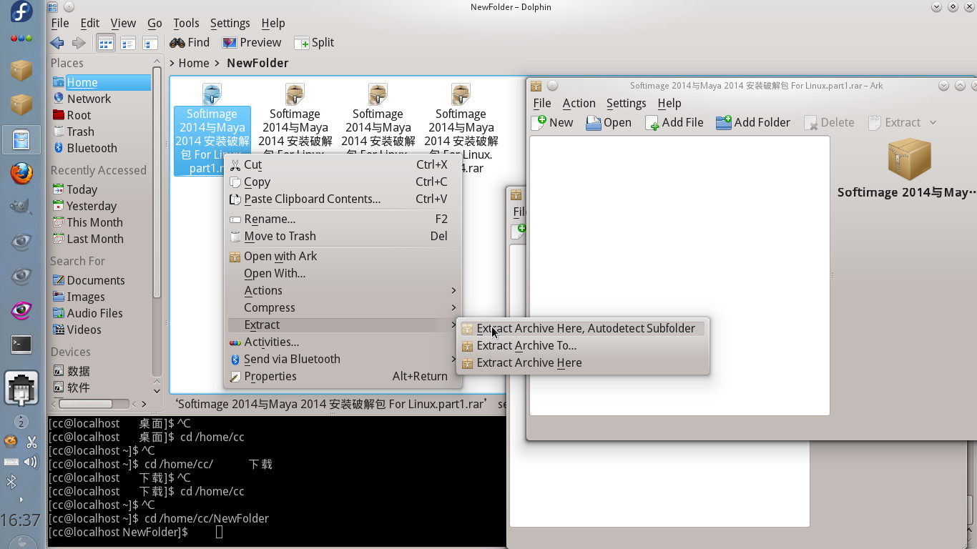Image resolution: width=977 pixels, height=549 pixels.
Task: Choose Copy from context menu
Action: pos(343,182)
